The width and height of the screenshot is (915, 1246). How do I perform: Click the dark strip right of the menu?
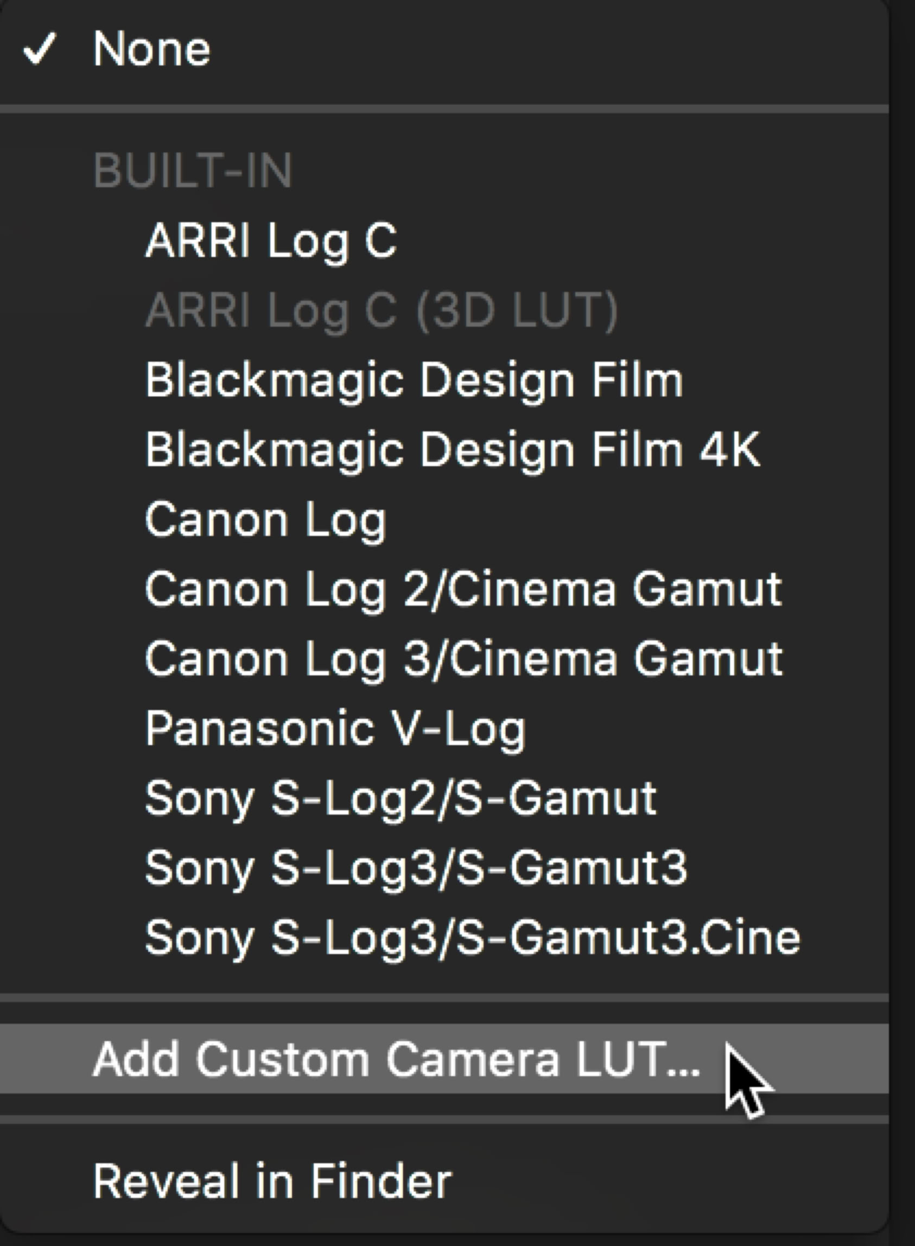pyautogui.click(x=903, y=609)
